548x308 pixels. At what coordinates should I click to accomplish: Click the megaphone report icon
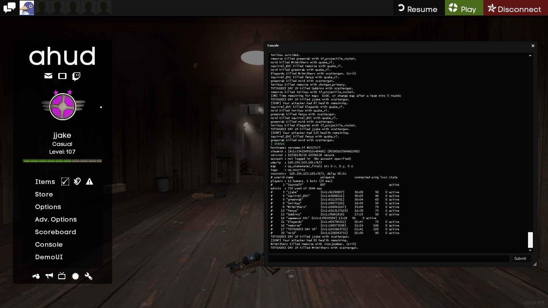(49, 276)
